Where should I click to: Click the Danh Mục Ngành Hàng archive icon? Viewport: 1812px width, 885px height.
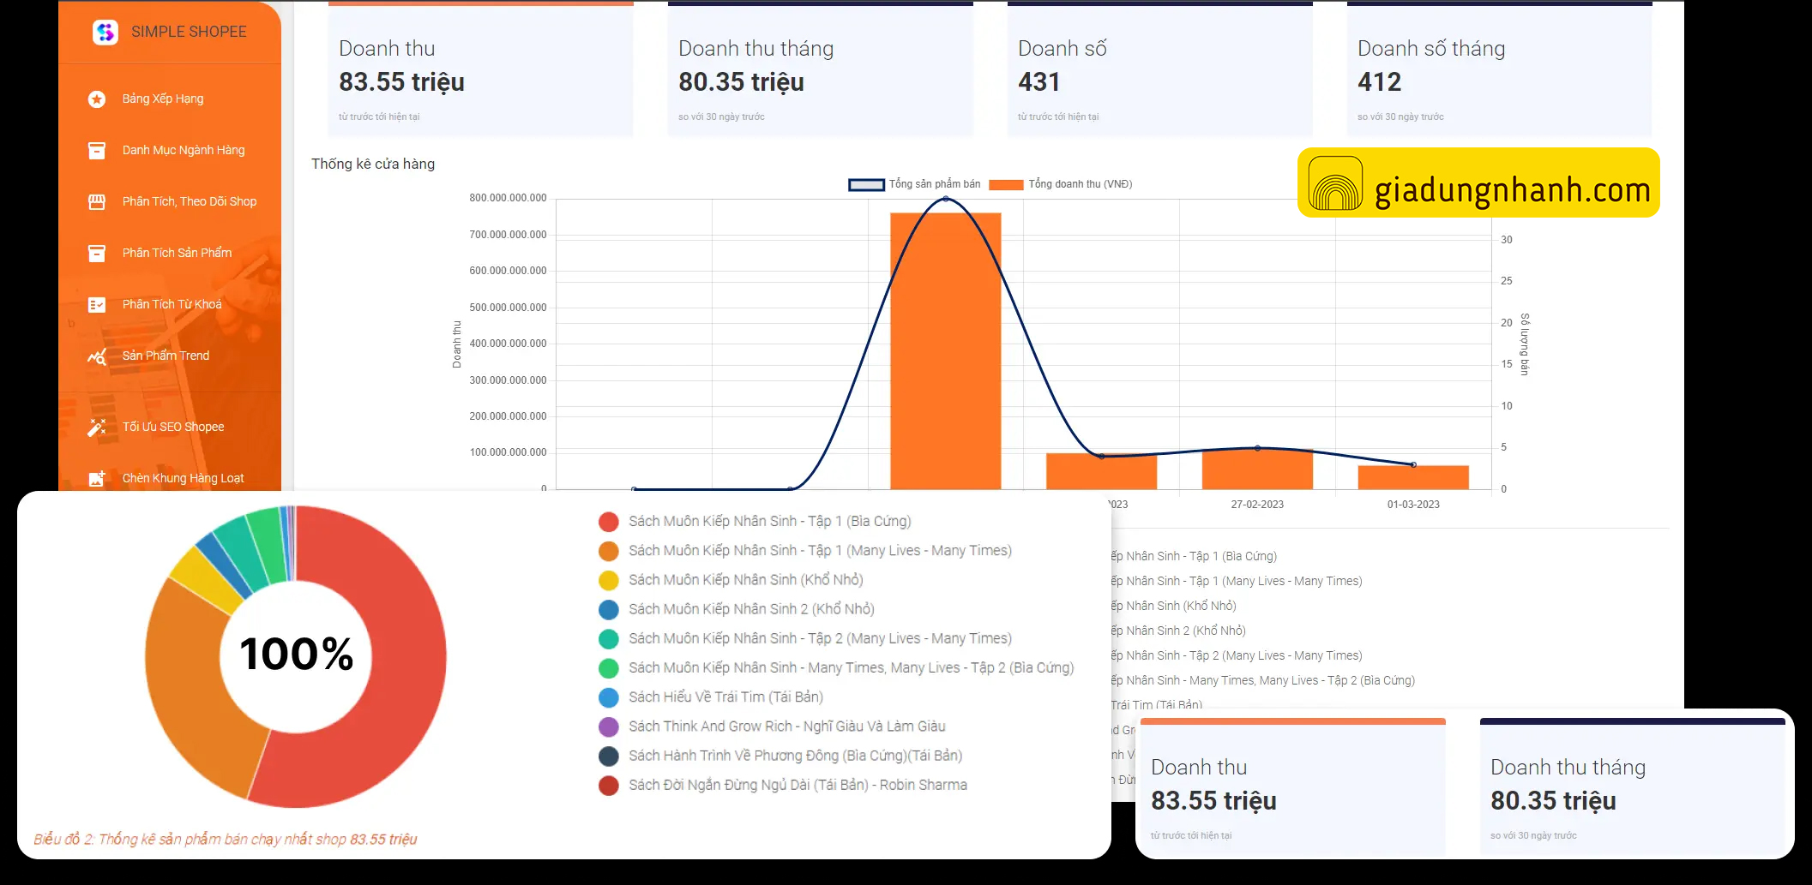(97, 151)
